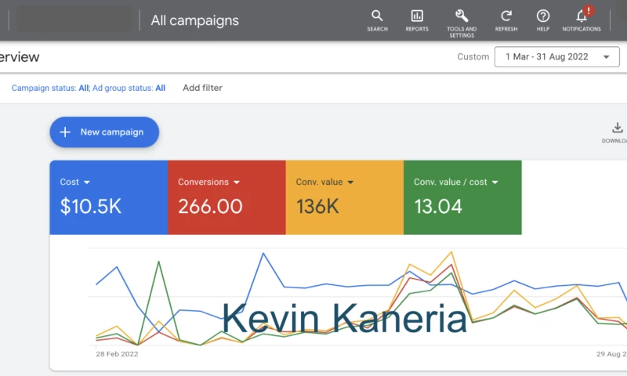Click the plus icon in New campaign
The image size is (627, 376).
(66, 132)
